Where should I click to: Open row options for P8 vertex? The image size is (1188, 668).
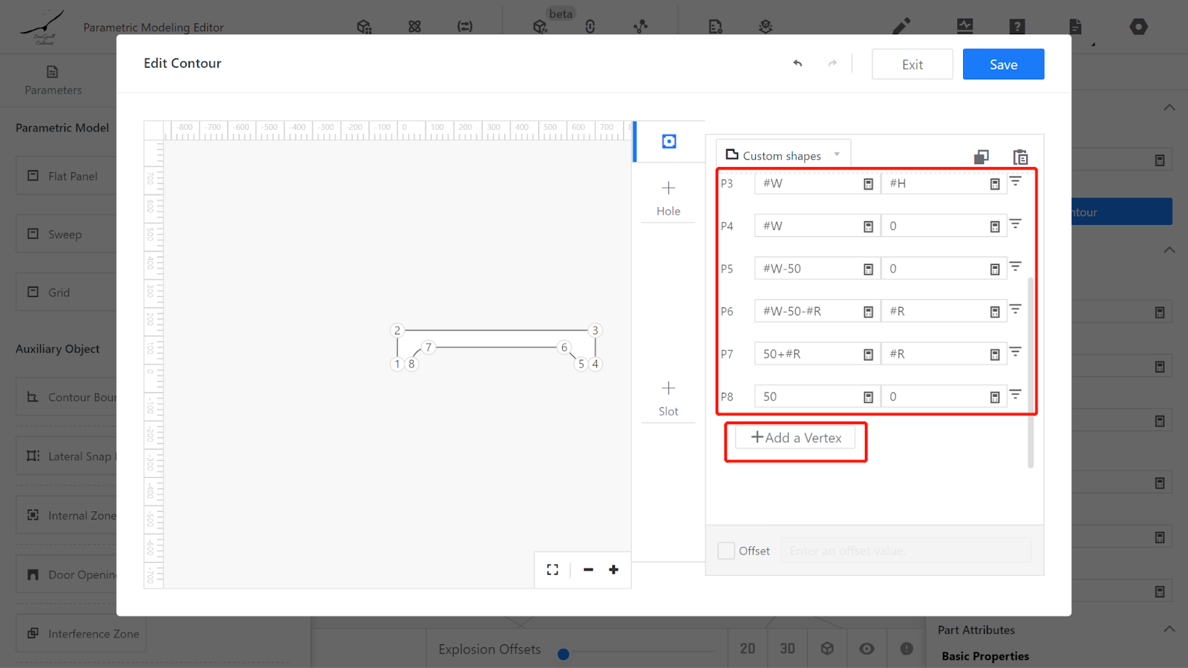pyautogui.click(x=1015, y=395)
